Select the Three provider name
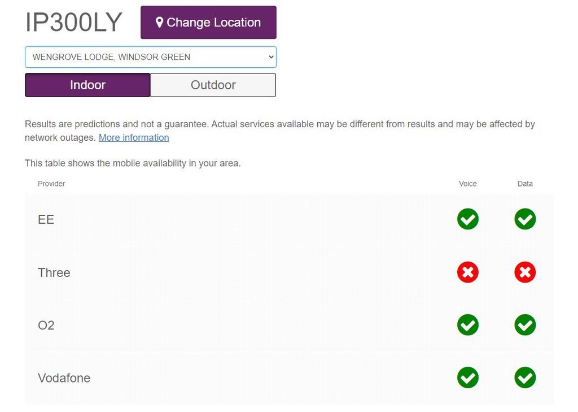 point(54,272)
